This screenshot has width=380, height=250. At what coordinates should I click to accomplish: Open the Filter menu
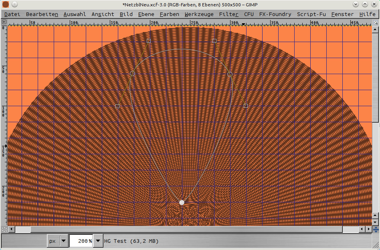point(228,14)
